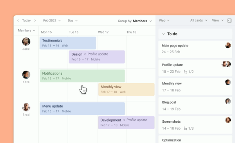This screenshot has width=235, height=143.
Task: Open the timeline Monthly view card
Action: 127,89
